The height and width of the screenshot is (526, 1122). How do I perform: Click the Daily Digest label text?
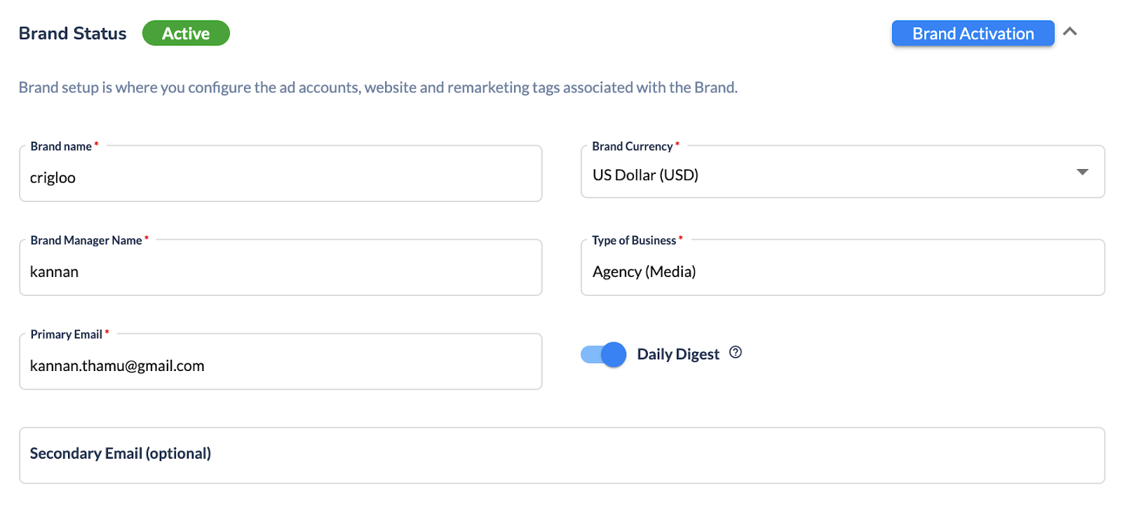pyautogui.click(x=677, y=354)
